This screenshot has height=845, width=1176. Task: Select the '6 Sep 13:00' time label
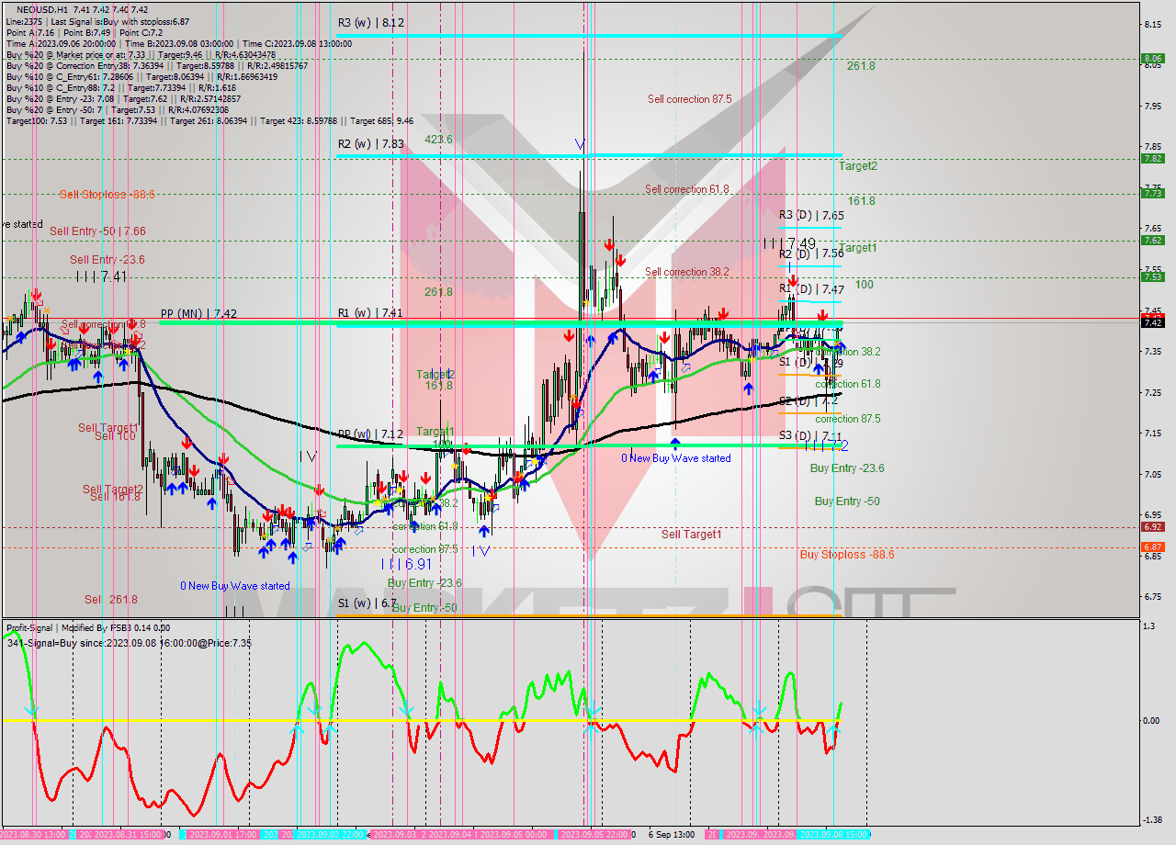pos(671,835)
